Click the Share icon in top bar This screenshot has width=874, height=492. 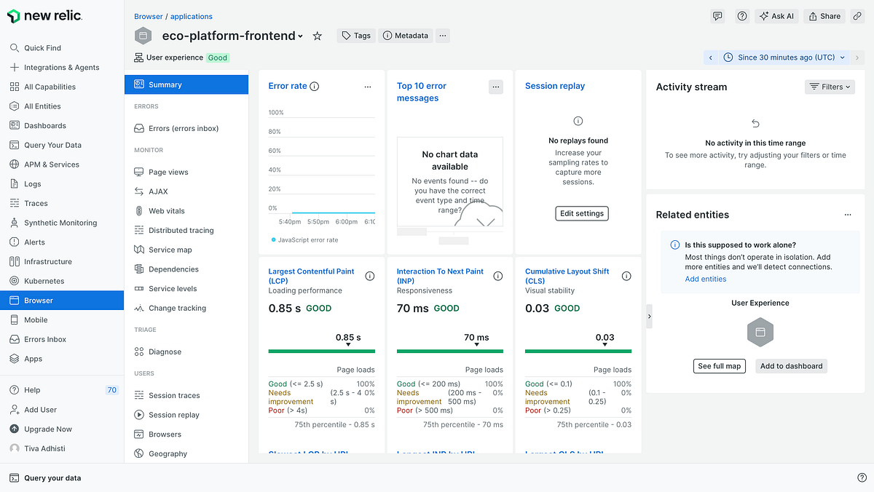[824, 15]
